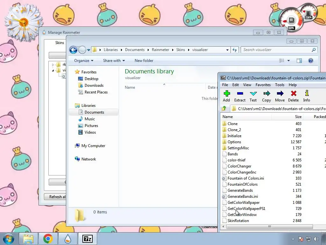Sort 7-Zip list by Size column
This screenshot has height=245, width=326.
pyautogui.click(x=287, y=117)
